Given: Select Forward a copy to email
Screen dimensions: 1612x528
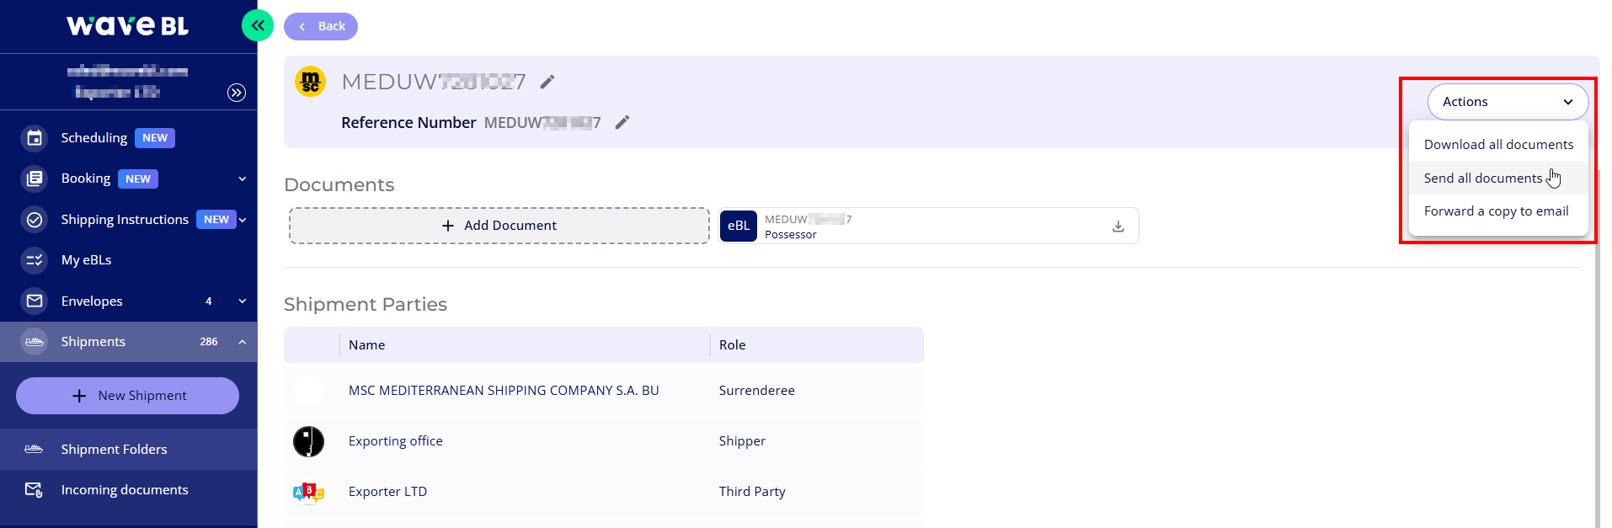Looking at the screenshot, I should tap(1498, 211).
